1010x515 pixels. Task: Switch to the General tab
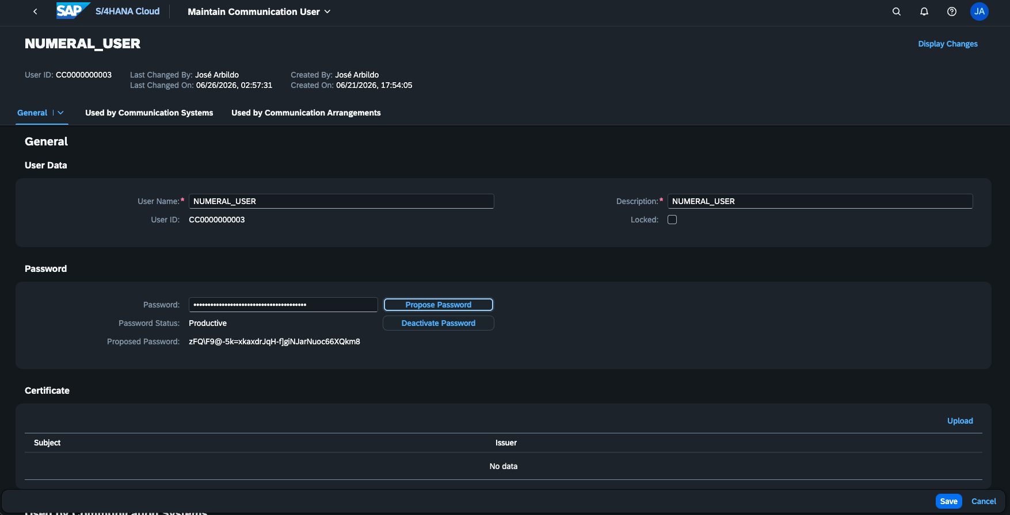point(32,113)
